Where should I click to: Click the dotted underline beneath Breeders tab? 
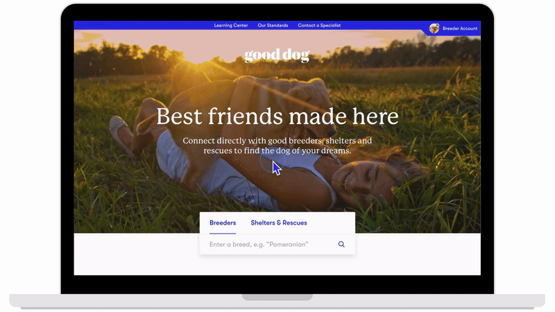click(223, 234)
